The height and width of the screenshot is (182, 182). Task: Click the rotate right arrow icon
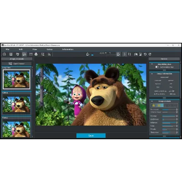[x=150, y=54]
